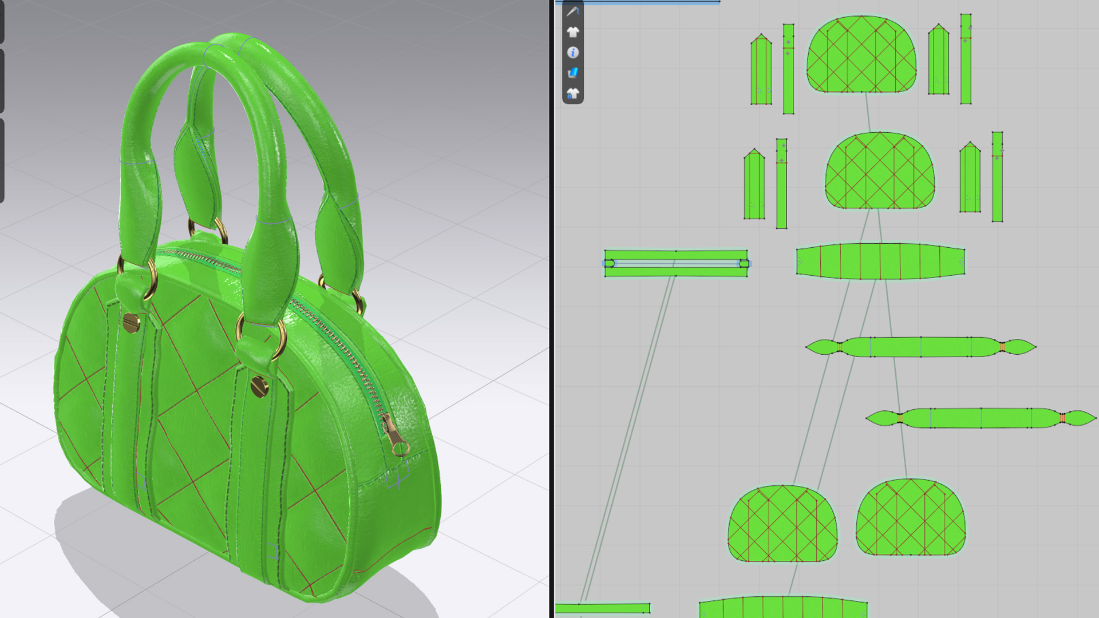Select the second-row quilted dome pattern

pos(880,172)
